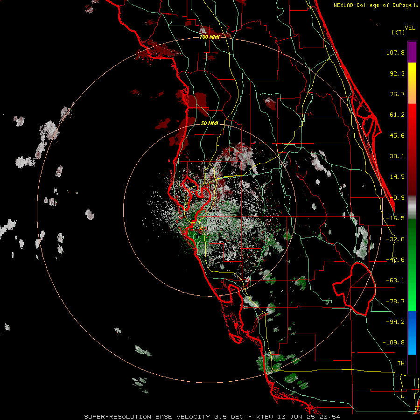This screenshot has width=420, height=420.
Task: Click the 61.2 value on velocity scale
Action: coord(397,115)
